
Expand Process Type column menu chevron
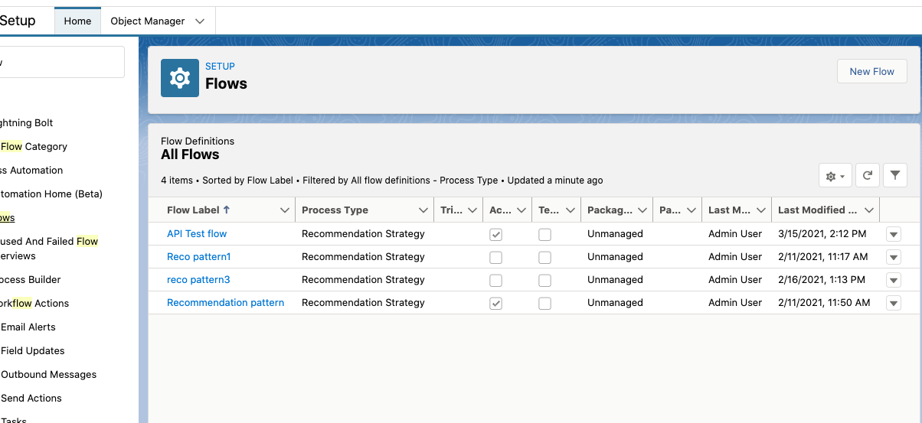coord(423,210)
